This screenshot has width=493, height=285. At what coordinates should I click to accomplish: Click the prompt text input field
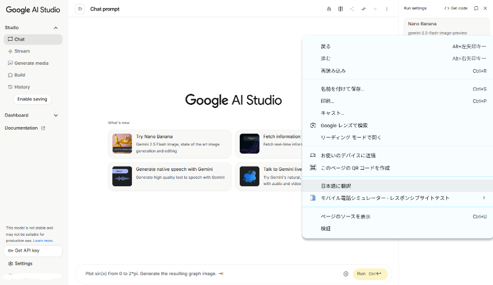pos(211,274)
